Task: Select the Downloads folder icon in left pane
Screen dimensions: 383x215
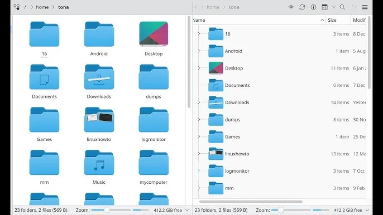Action: pyautogui.click(x=99, y=77)
